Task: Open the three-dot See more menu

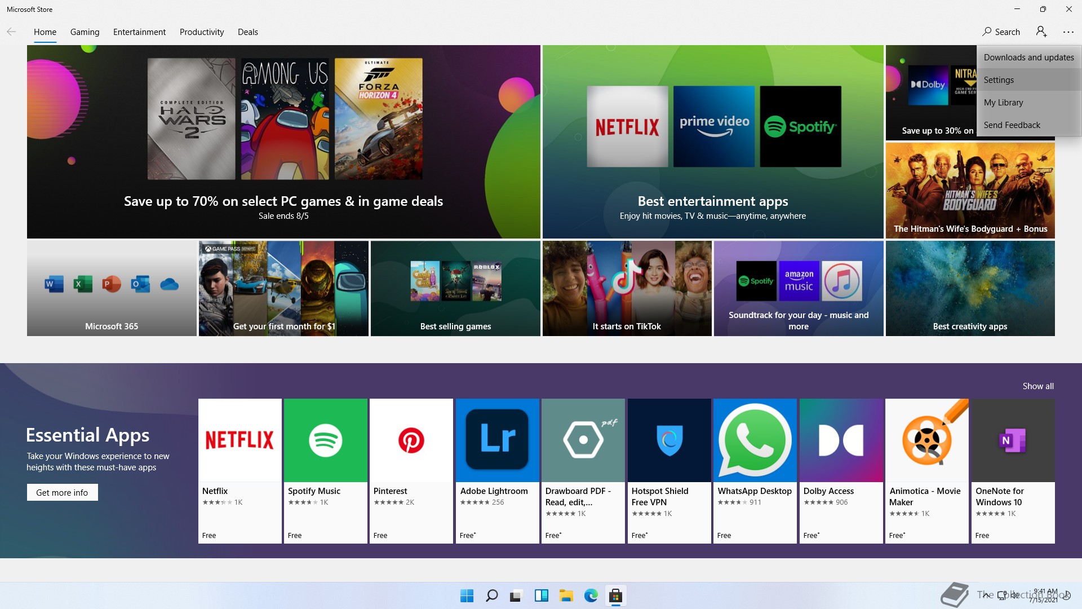Action: (x=1068, y=32)
